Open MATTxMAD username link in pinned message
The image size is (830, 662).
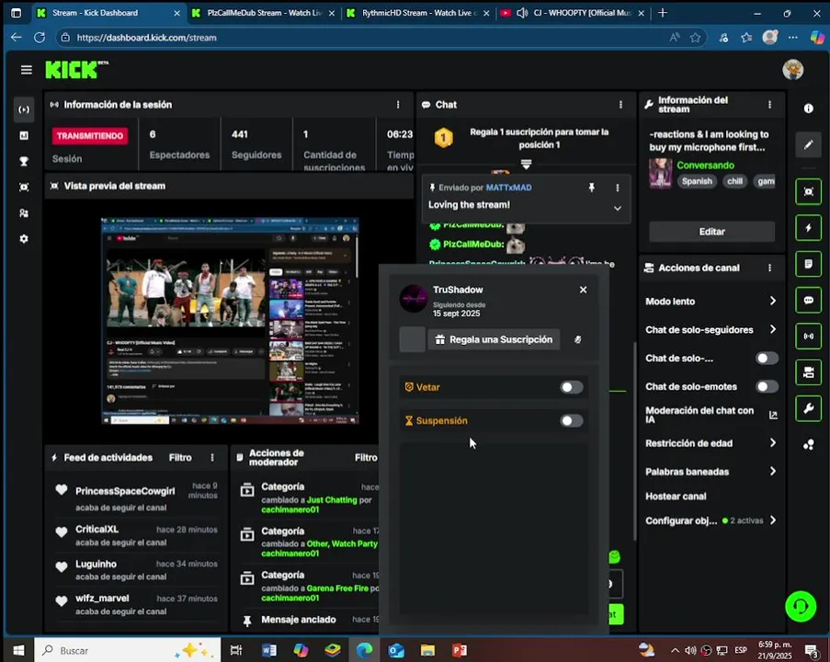(508, 188)
